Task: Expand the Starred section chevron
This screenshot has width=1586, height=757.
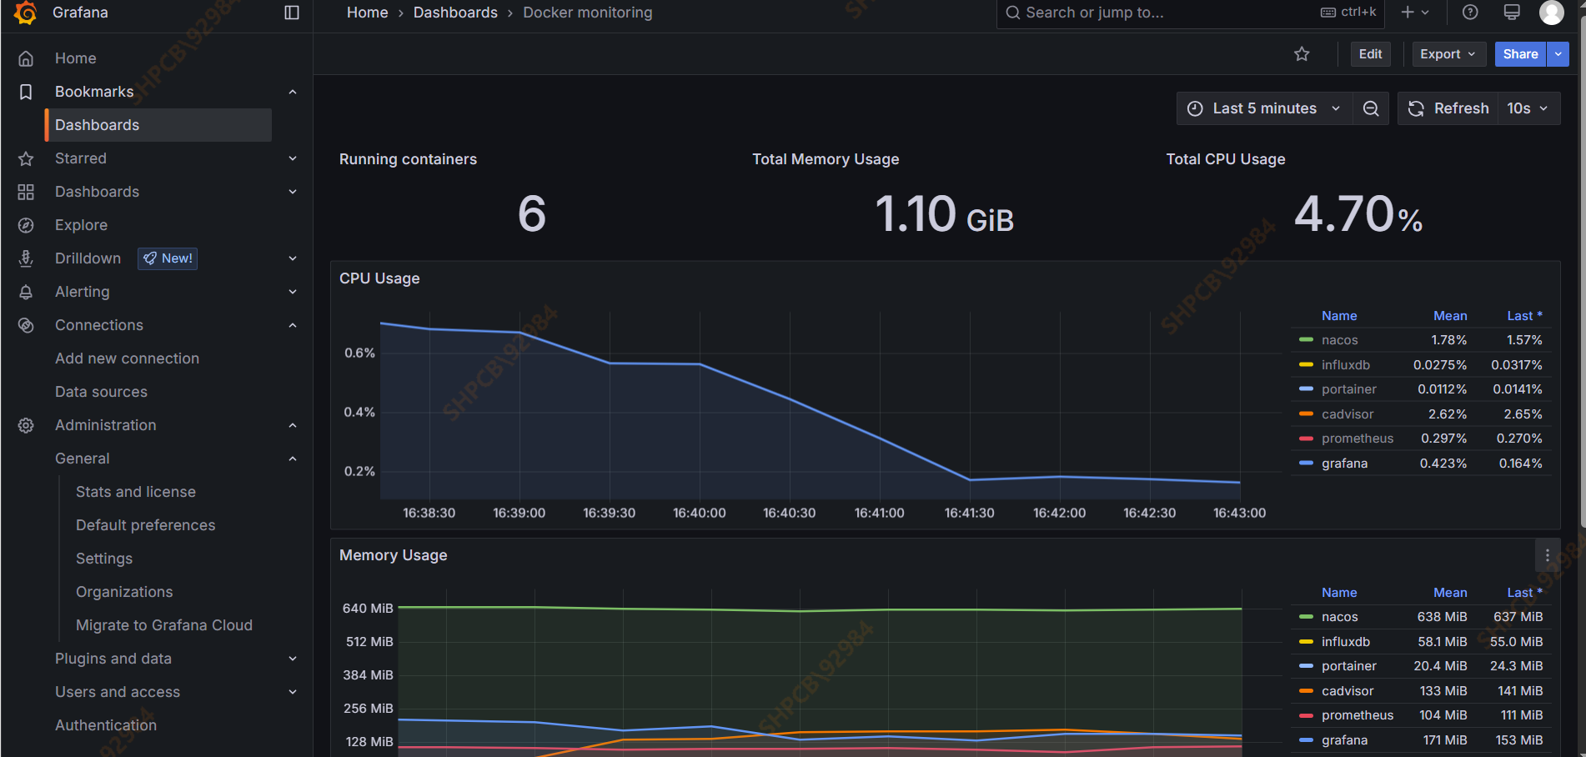Action: tap(293, 158)
